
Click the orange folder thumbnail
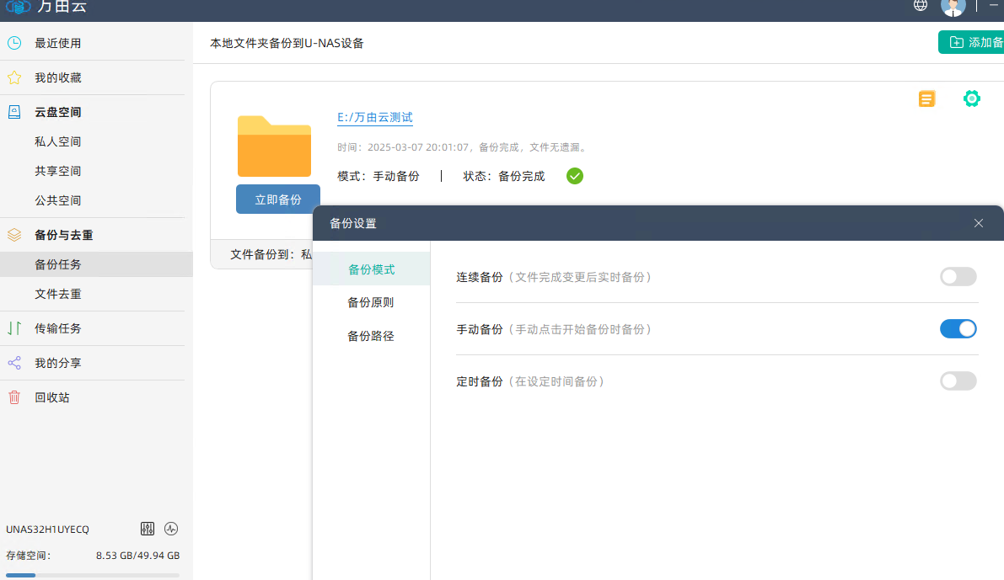(x=274, y=146)
